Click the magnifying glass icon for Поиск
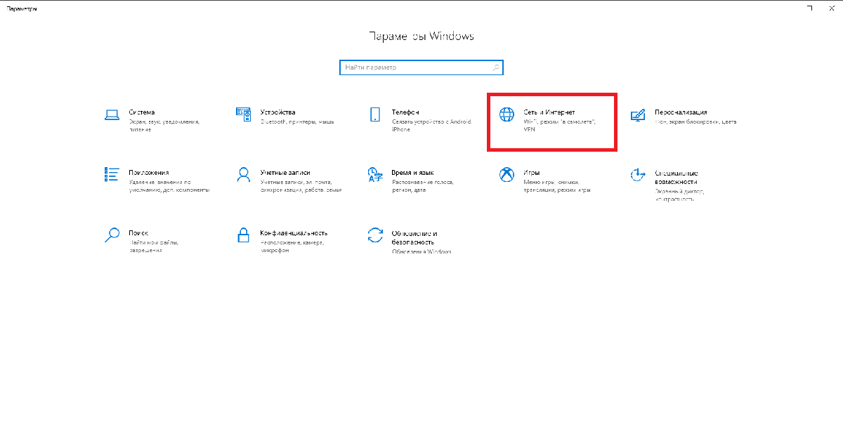The image size is (843, 427). [x=112, y=235]
